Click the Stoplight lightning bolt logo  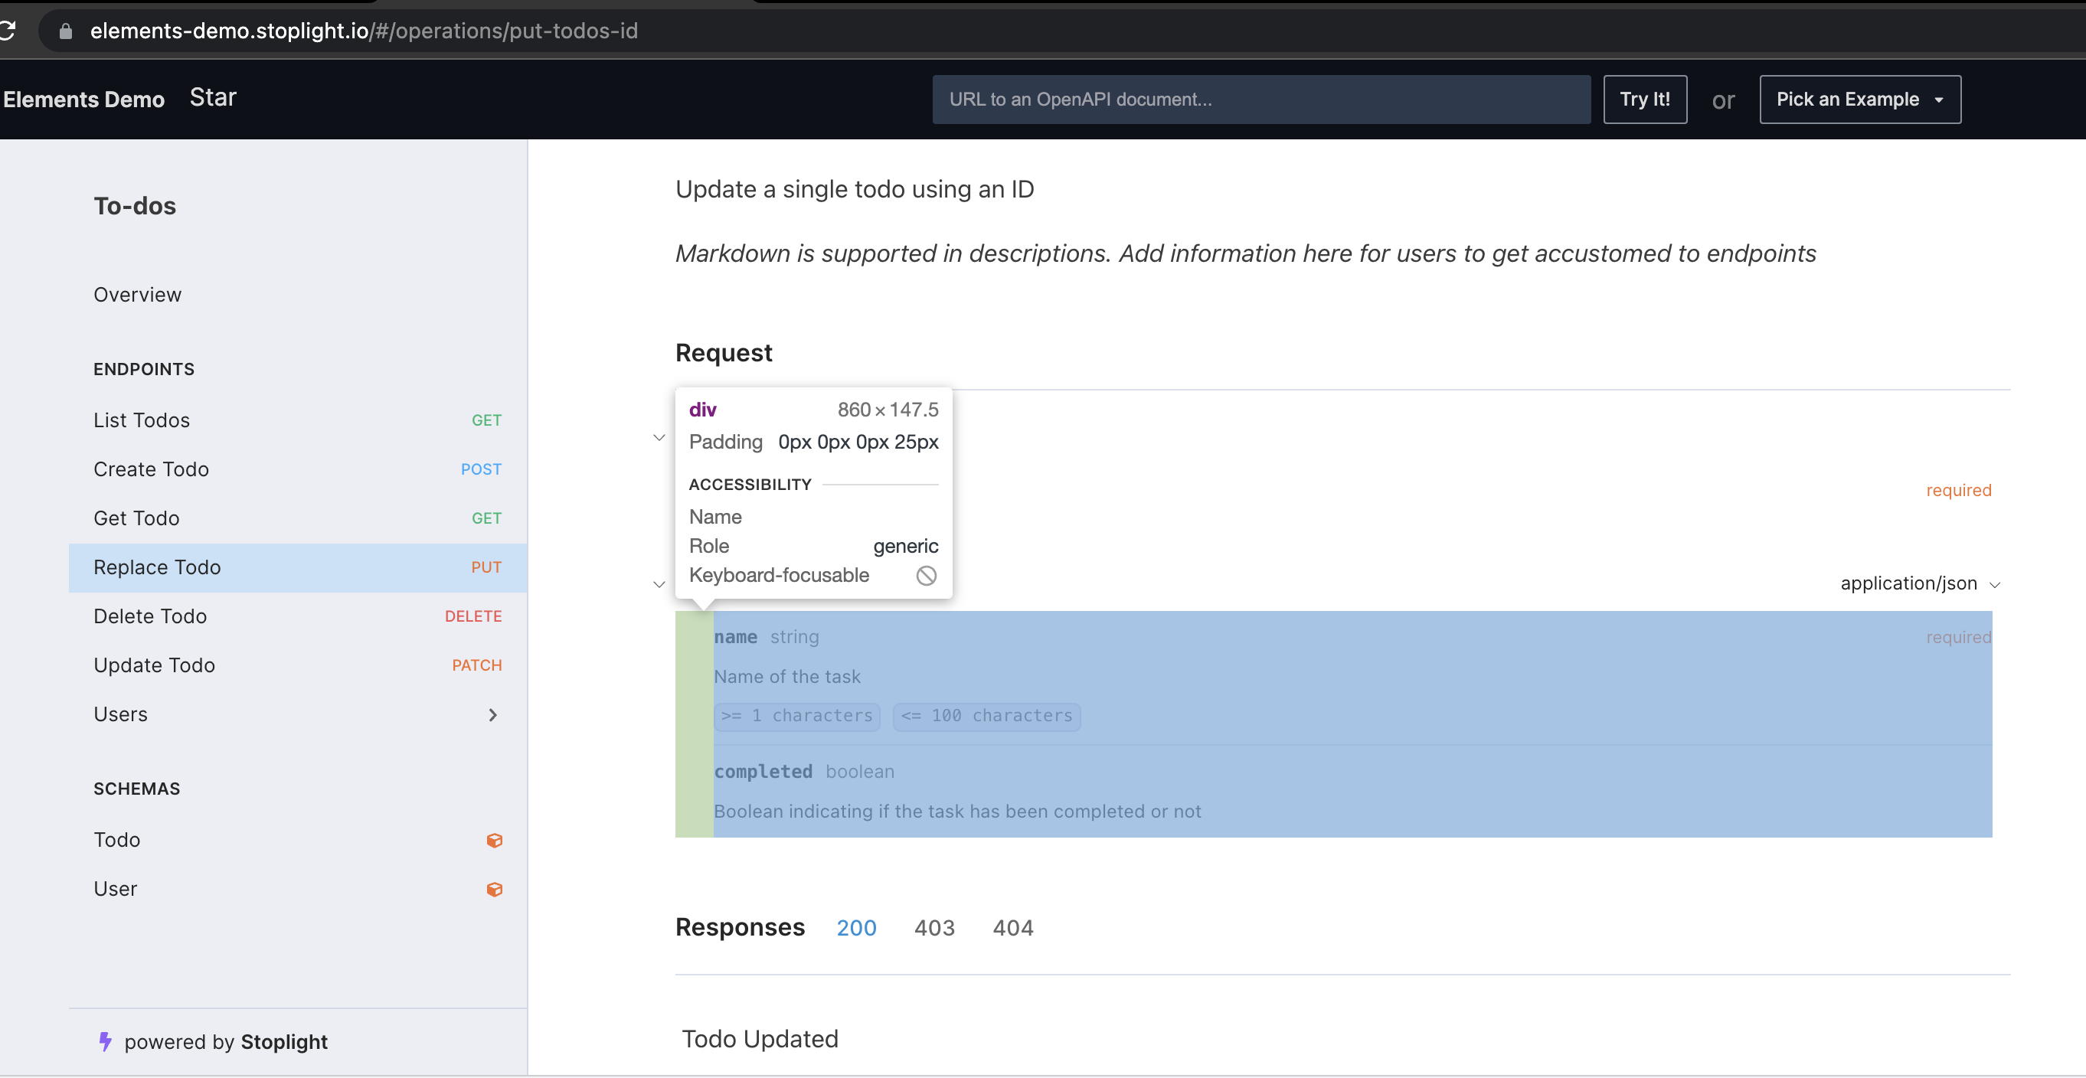[105, 1041]
